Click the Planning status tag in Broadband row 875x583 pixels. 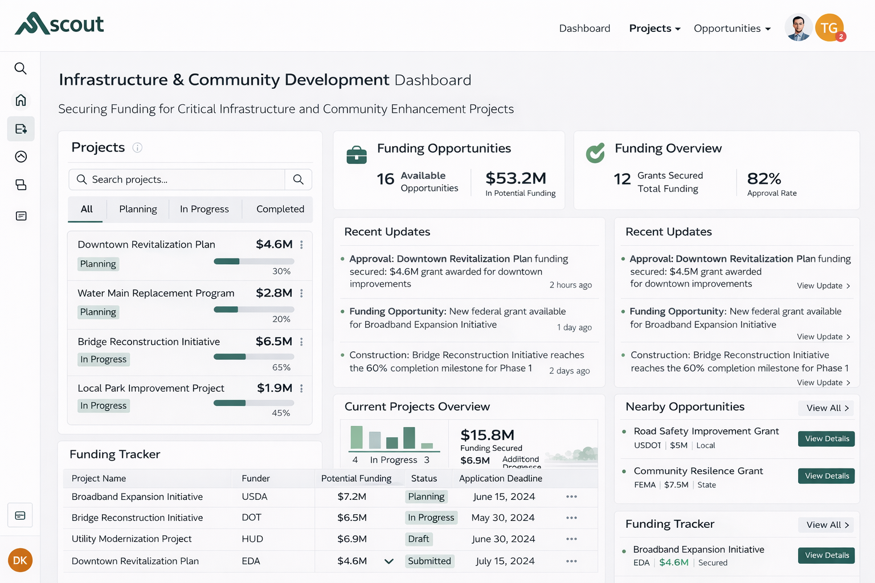coord(426,496)
